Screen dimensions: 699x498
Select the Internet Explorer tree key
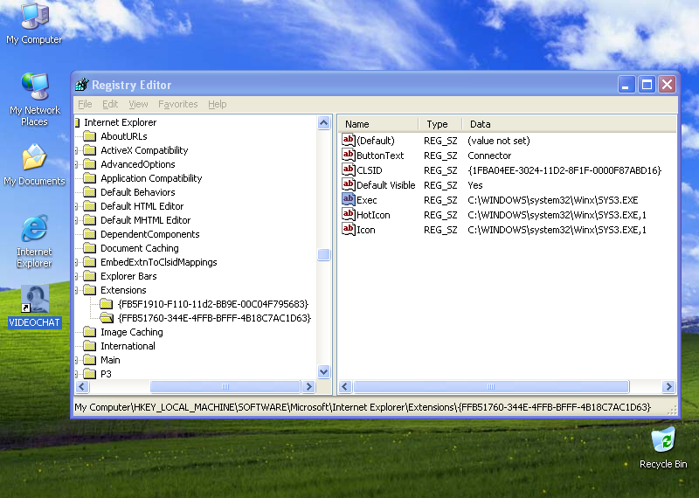(x=121, y=122)
